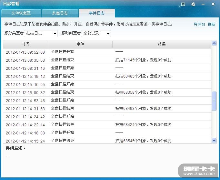Click result 扫描68545个对象，发现0个威胁

coord(143,141)
